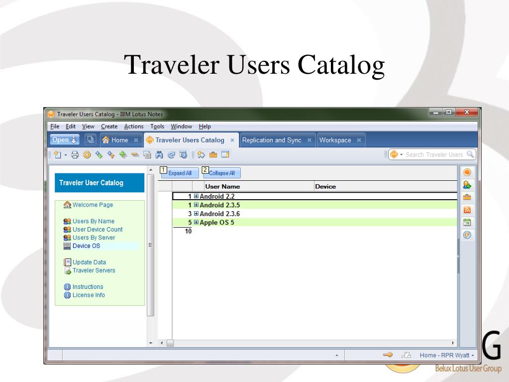Click the add contact sidebar icon

click(x=467, y=185)
